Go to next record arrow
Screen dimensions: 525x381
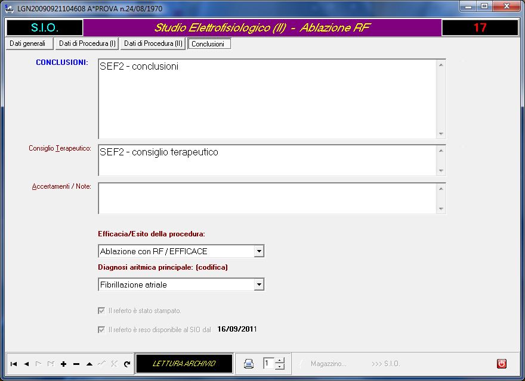[39, 364]
